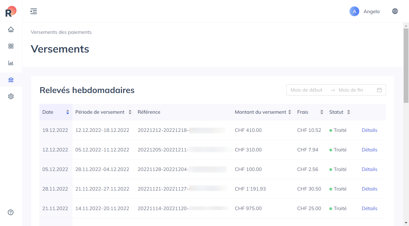Select the bank payouts icon in sidebar
This screenshot has width=409, height=226.
[11, 80]
